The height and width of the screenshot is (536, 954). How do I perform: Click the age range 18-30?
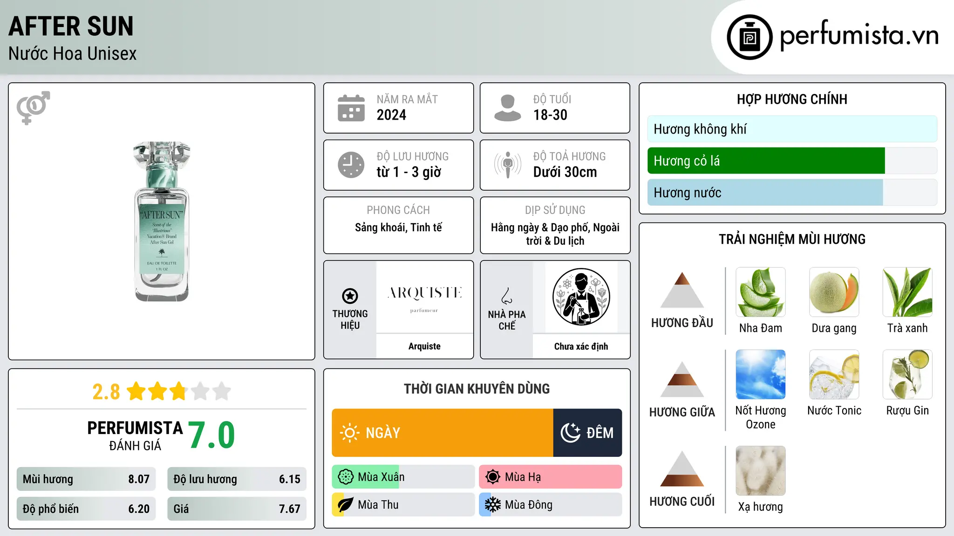point(550,115)
